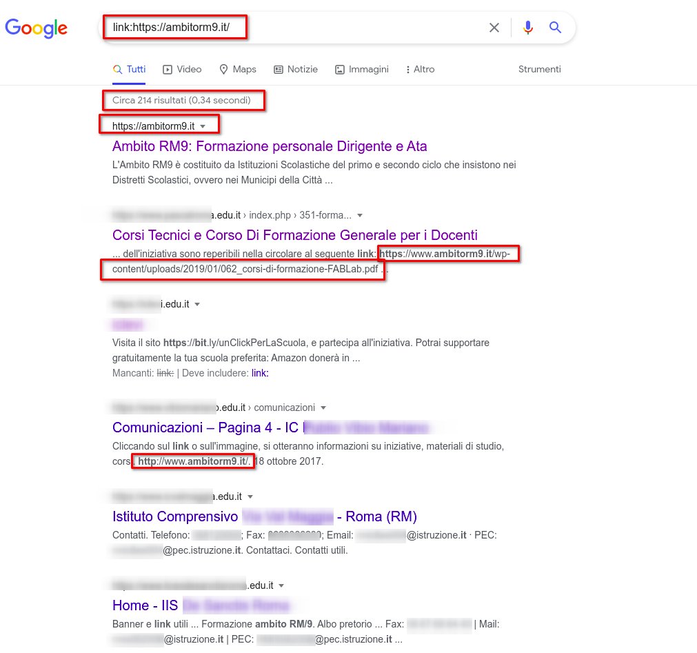Click the text http://www.ambitorm9.it/ in snippet
The width and height of the screenshot is (697, 653).
tap(194, 461)
